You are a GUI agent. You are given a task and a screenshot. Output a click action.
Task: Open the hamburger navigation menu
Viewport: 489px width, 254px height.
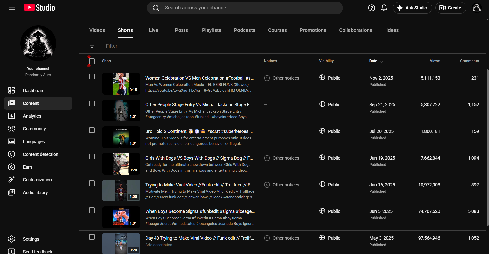click(12, 8)
